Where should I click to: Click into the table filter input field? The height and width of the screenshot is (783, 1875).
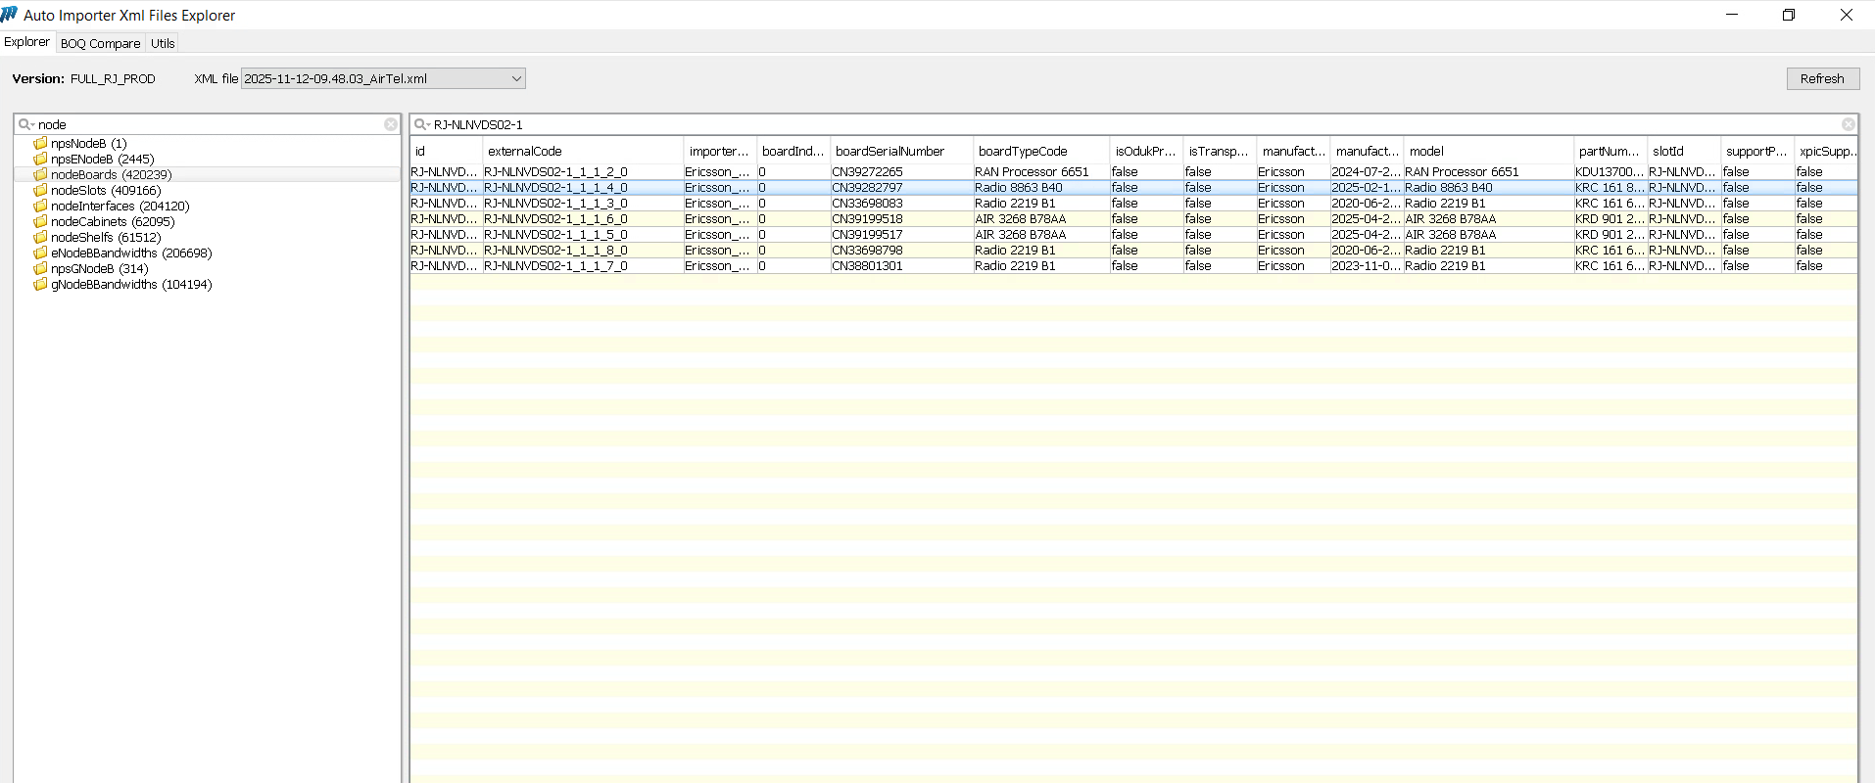pyautogui.click(x=1127, y=124)
